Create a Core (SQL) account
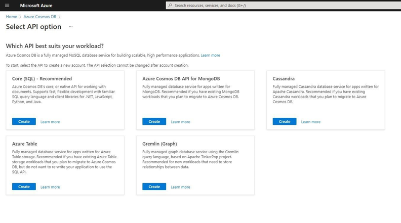This screenshot has width=401, height=223. [x=24, y=121]
